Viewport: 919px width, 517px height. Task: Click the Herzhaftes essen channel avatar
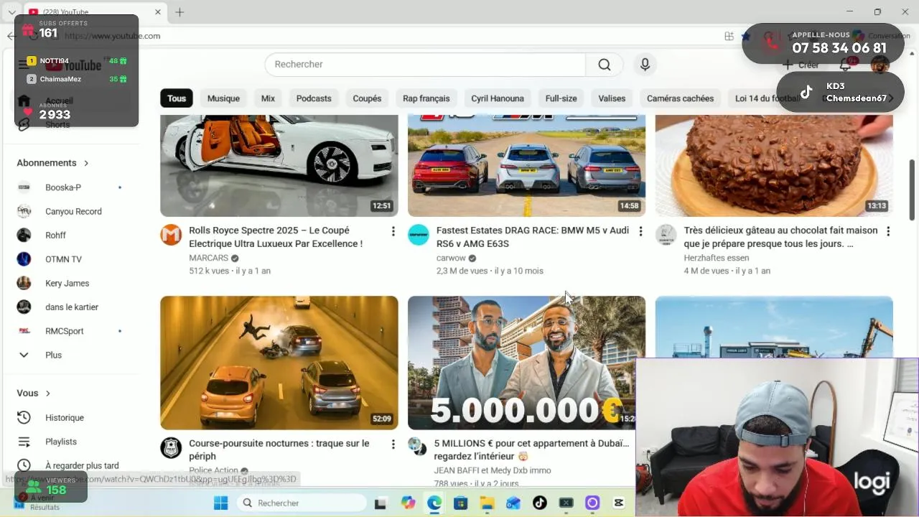pos(666,235)
